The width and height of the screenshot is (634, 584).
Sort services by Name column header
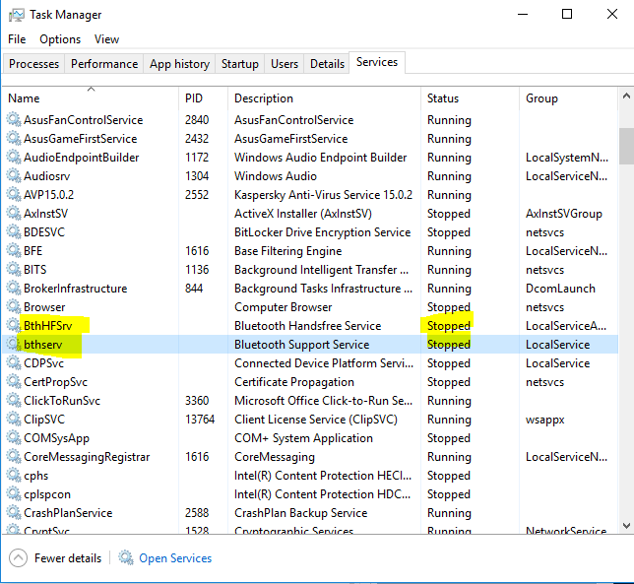click(91, 97)
